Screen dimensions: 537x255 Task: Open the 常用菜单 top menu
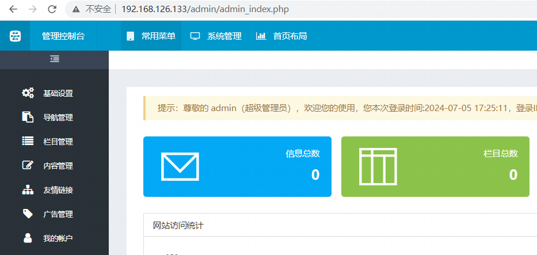[x=158, y=36]
